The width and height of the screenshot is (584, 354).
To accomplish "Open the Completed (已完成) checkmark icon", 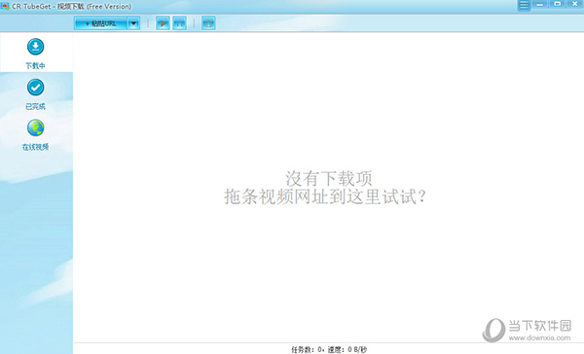I will pos(35,88).
